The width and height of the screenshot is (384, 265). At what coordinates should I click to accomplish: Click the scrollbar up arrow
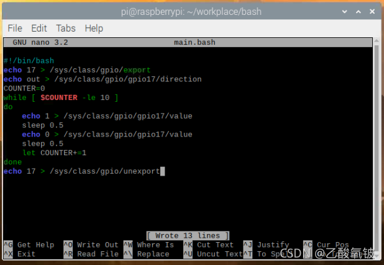click(x=377, y=40)
